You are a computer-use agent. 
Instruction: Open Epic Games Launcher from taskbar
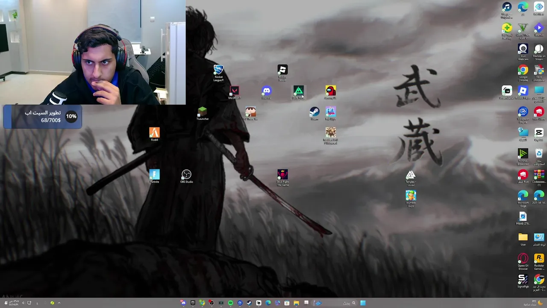[193, 303]
